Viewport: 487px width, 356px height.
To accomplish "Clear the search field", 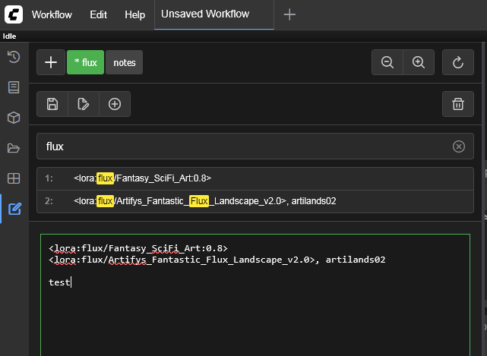I will [x=459, y=146].
